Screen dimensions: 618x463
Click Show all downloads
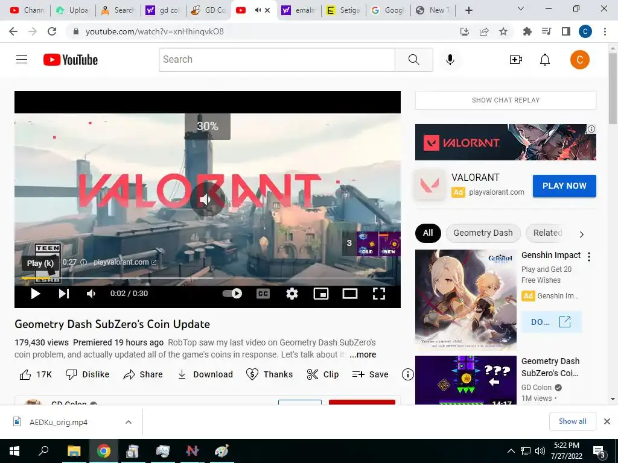pos(572,421)
